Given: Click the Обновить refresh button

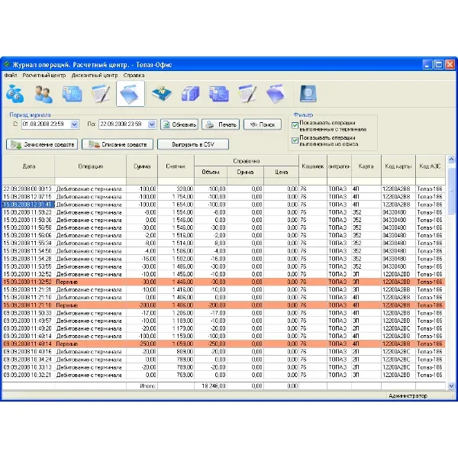Looking at the screenshot, I should tap(179, 124).
